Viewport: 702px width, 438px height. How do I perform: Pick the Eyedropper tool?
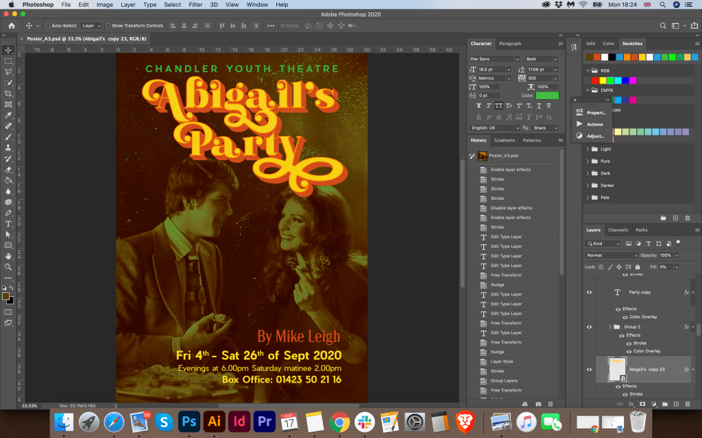[x=8, y=115]
